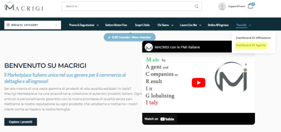Open the Settore Gluten Free menu item
The image size is (281, 132).
116,25
